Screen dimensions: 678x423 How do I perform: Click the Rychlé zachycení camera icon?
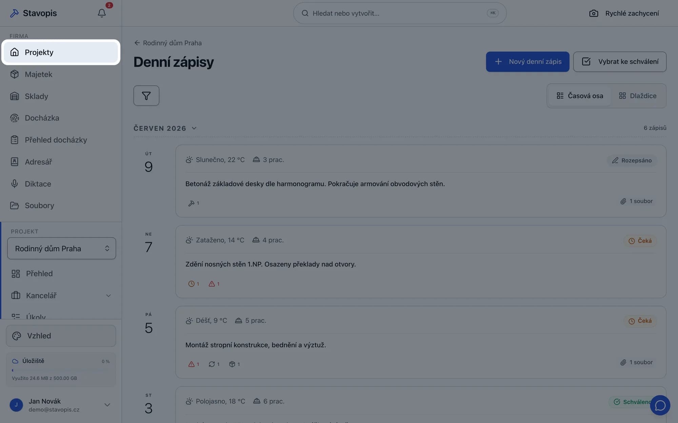pos(593,13)
